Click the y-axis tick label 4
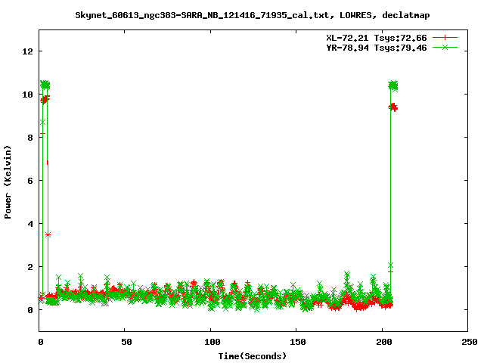The height and width of the screenshot is (363, 484). [x=30, y=224]
